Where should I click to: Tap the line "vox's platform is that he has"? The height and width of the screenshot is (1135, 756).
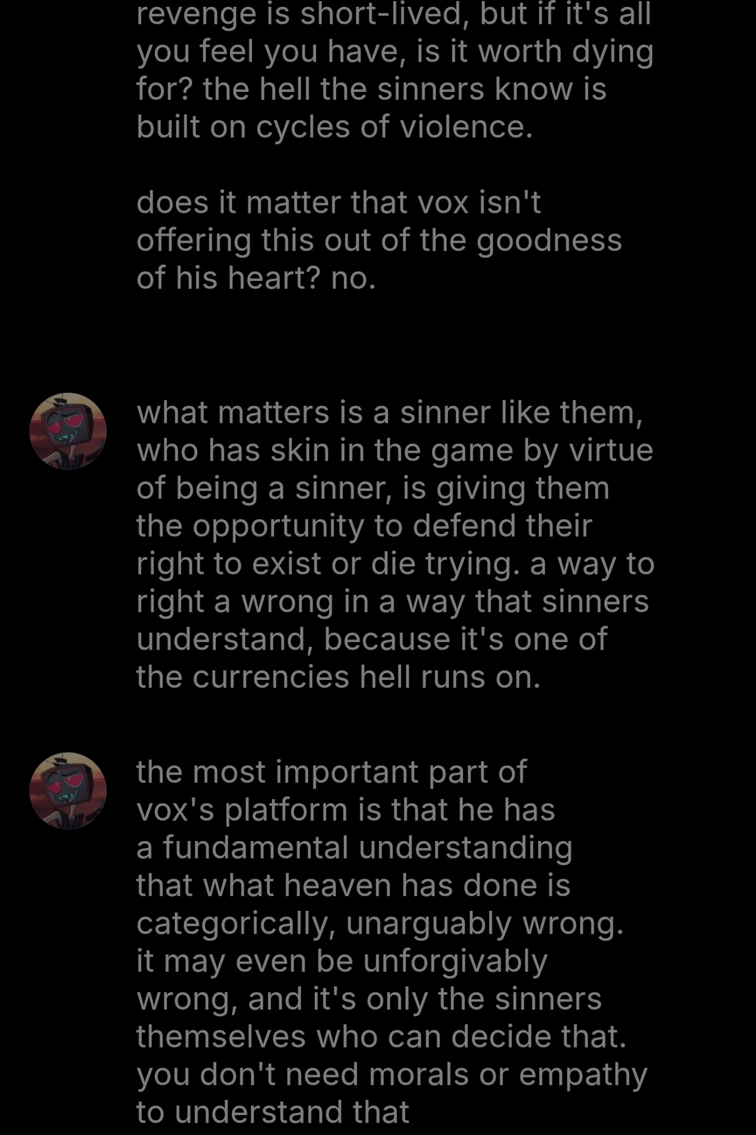pos(346,810)
